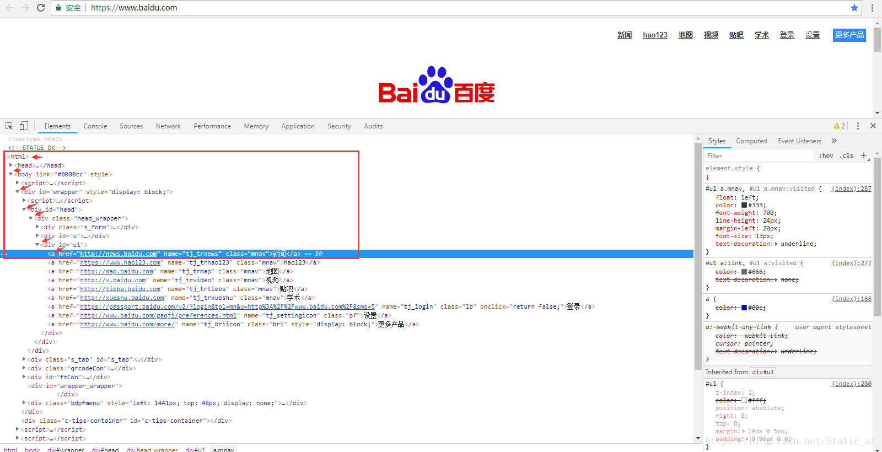Open the (index):168 source link
882x452 pixels.
tap(852, 299)
